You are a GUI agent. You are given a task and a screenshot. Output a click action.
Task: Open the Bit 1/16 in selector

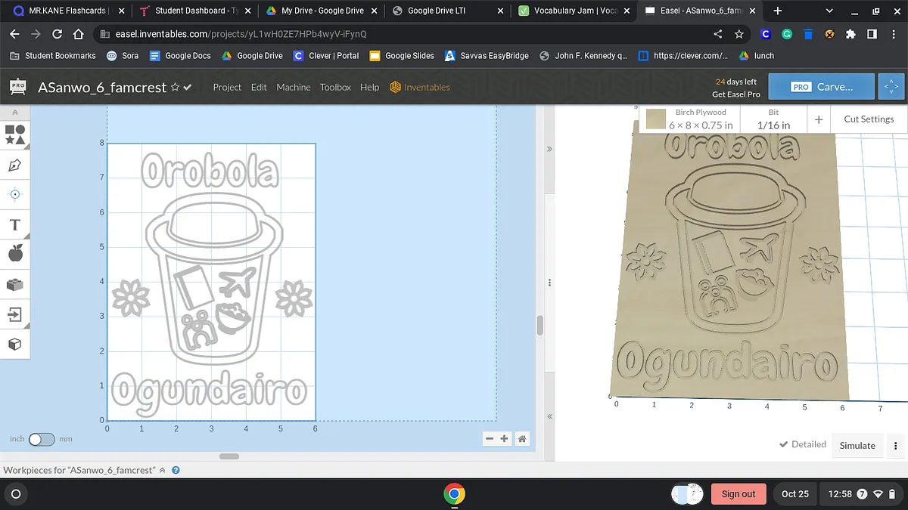click(x=773, y=119)
